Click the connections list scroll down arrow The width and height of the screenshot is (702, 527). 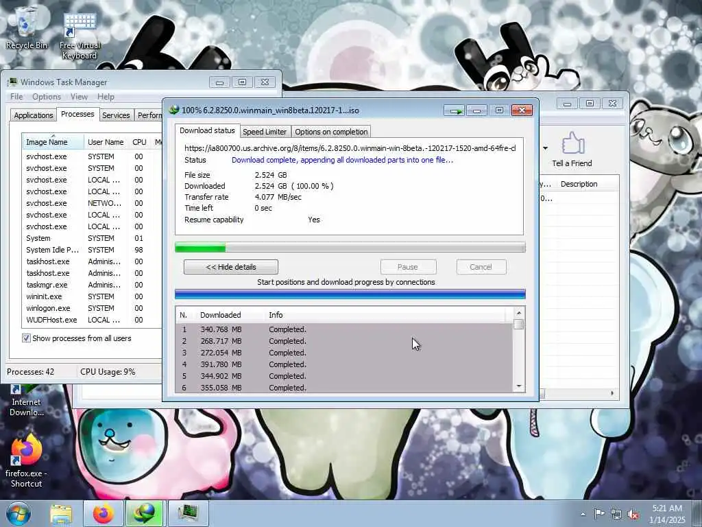(x=519, y=386)
